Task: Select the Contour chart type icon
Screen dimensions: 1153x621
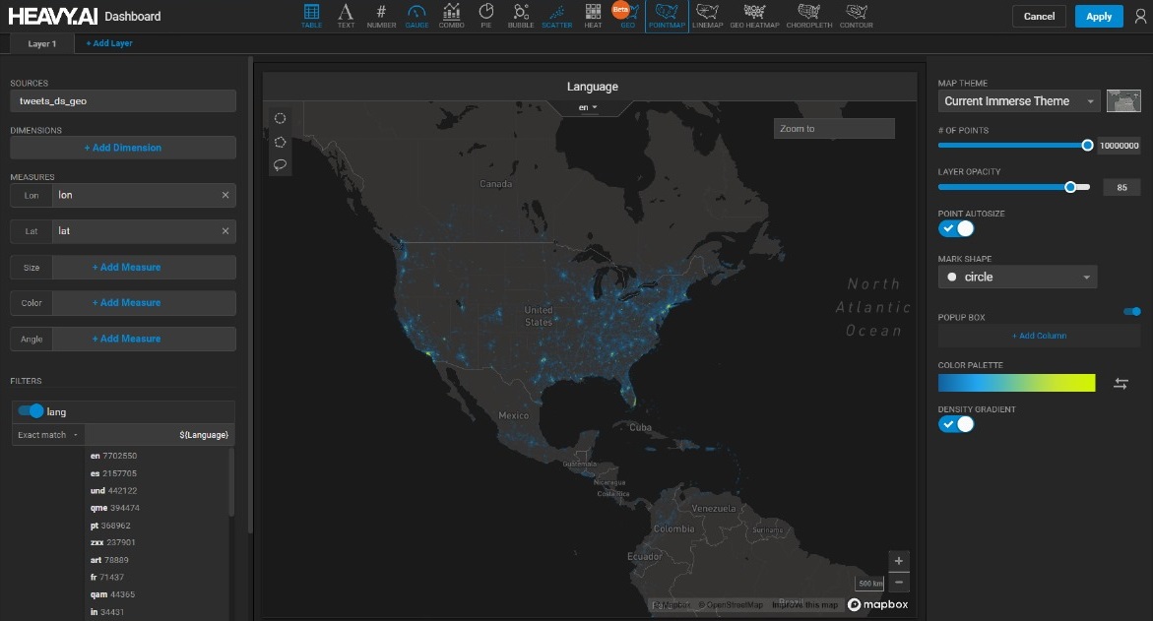Action: click(x=857, y=15)
